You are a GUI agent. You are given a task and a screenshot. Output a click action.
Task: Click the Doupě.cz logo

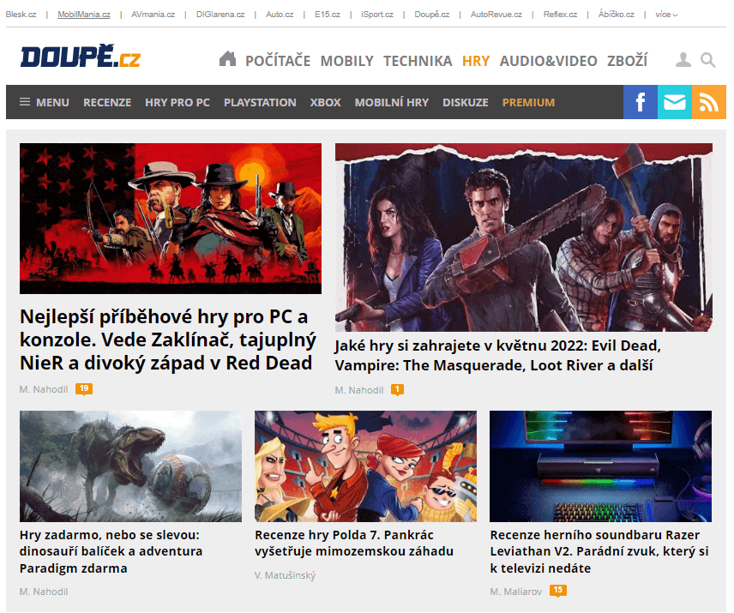tap(81, 57)
